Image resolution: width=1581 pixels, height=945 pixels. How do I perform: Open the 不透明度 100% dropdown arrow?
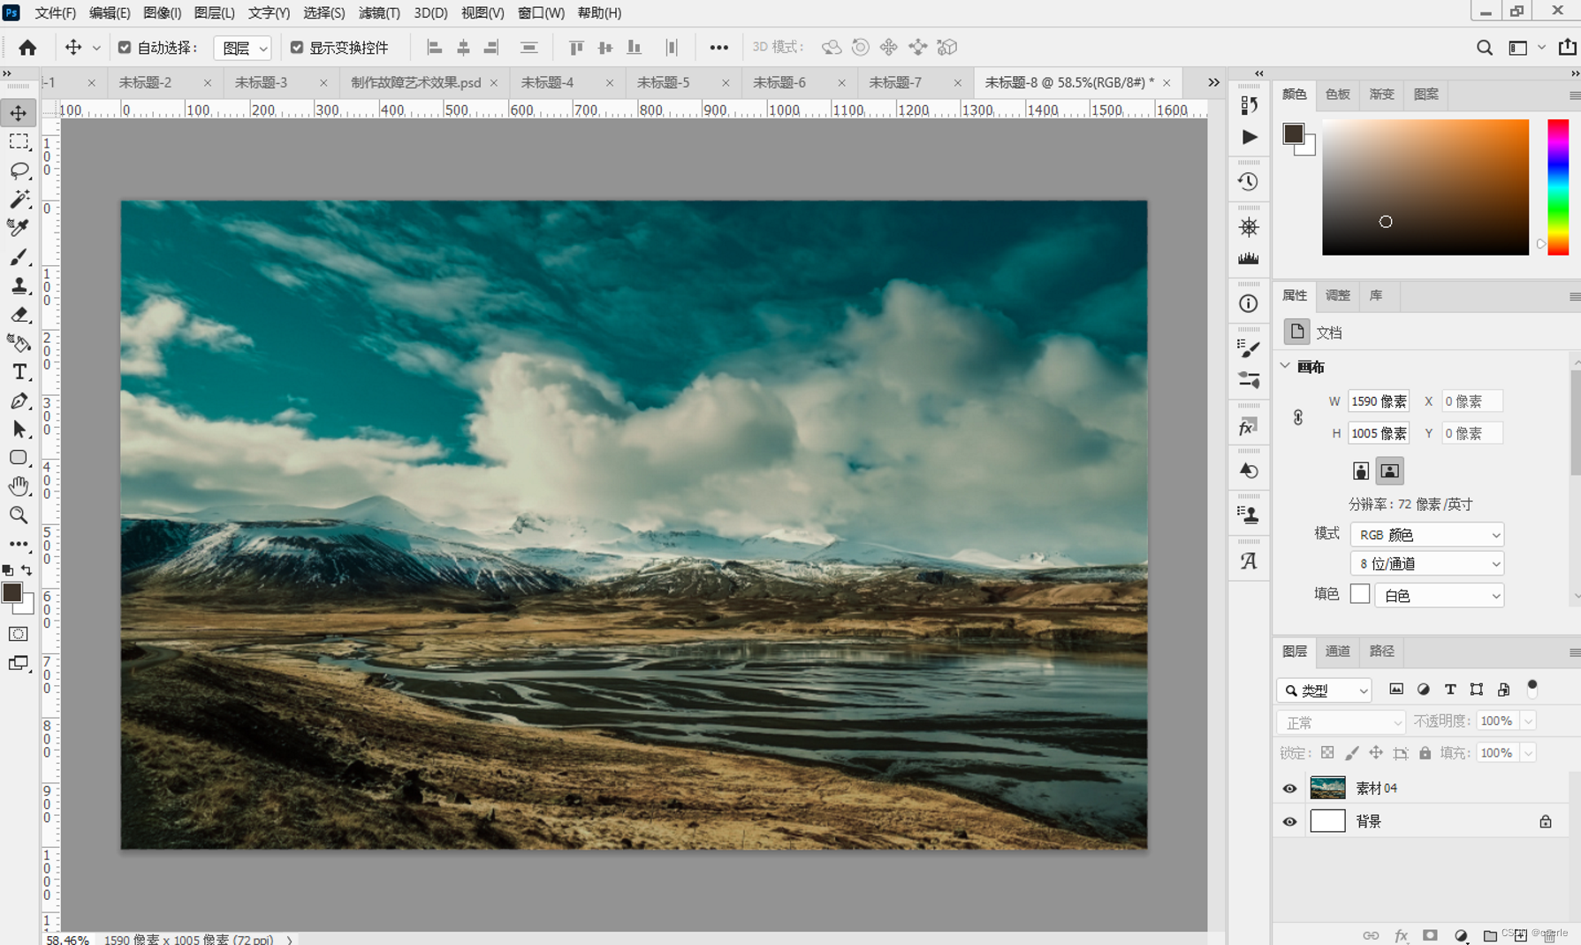pos(1528,722)
